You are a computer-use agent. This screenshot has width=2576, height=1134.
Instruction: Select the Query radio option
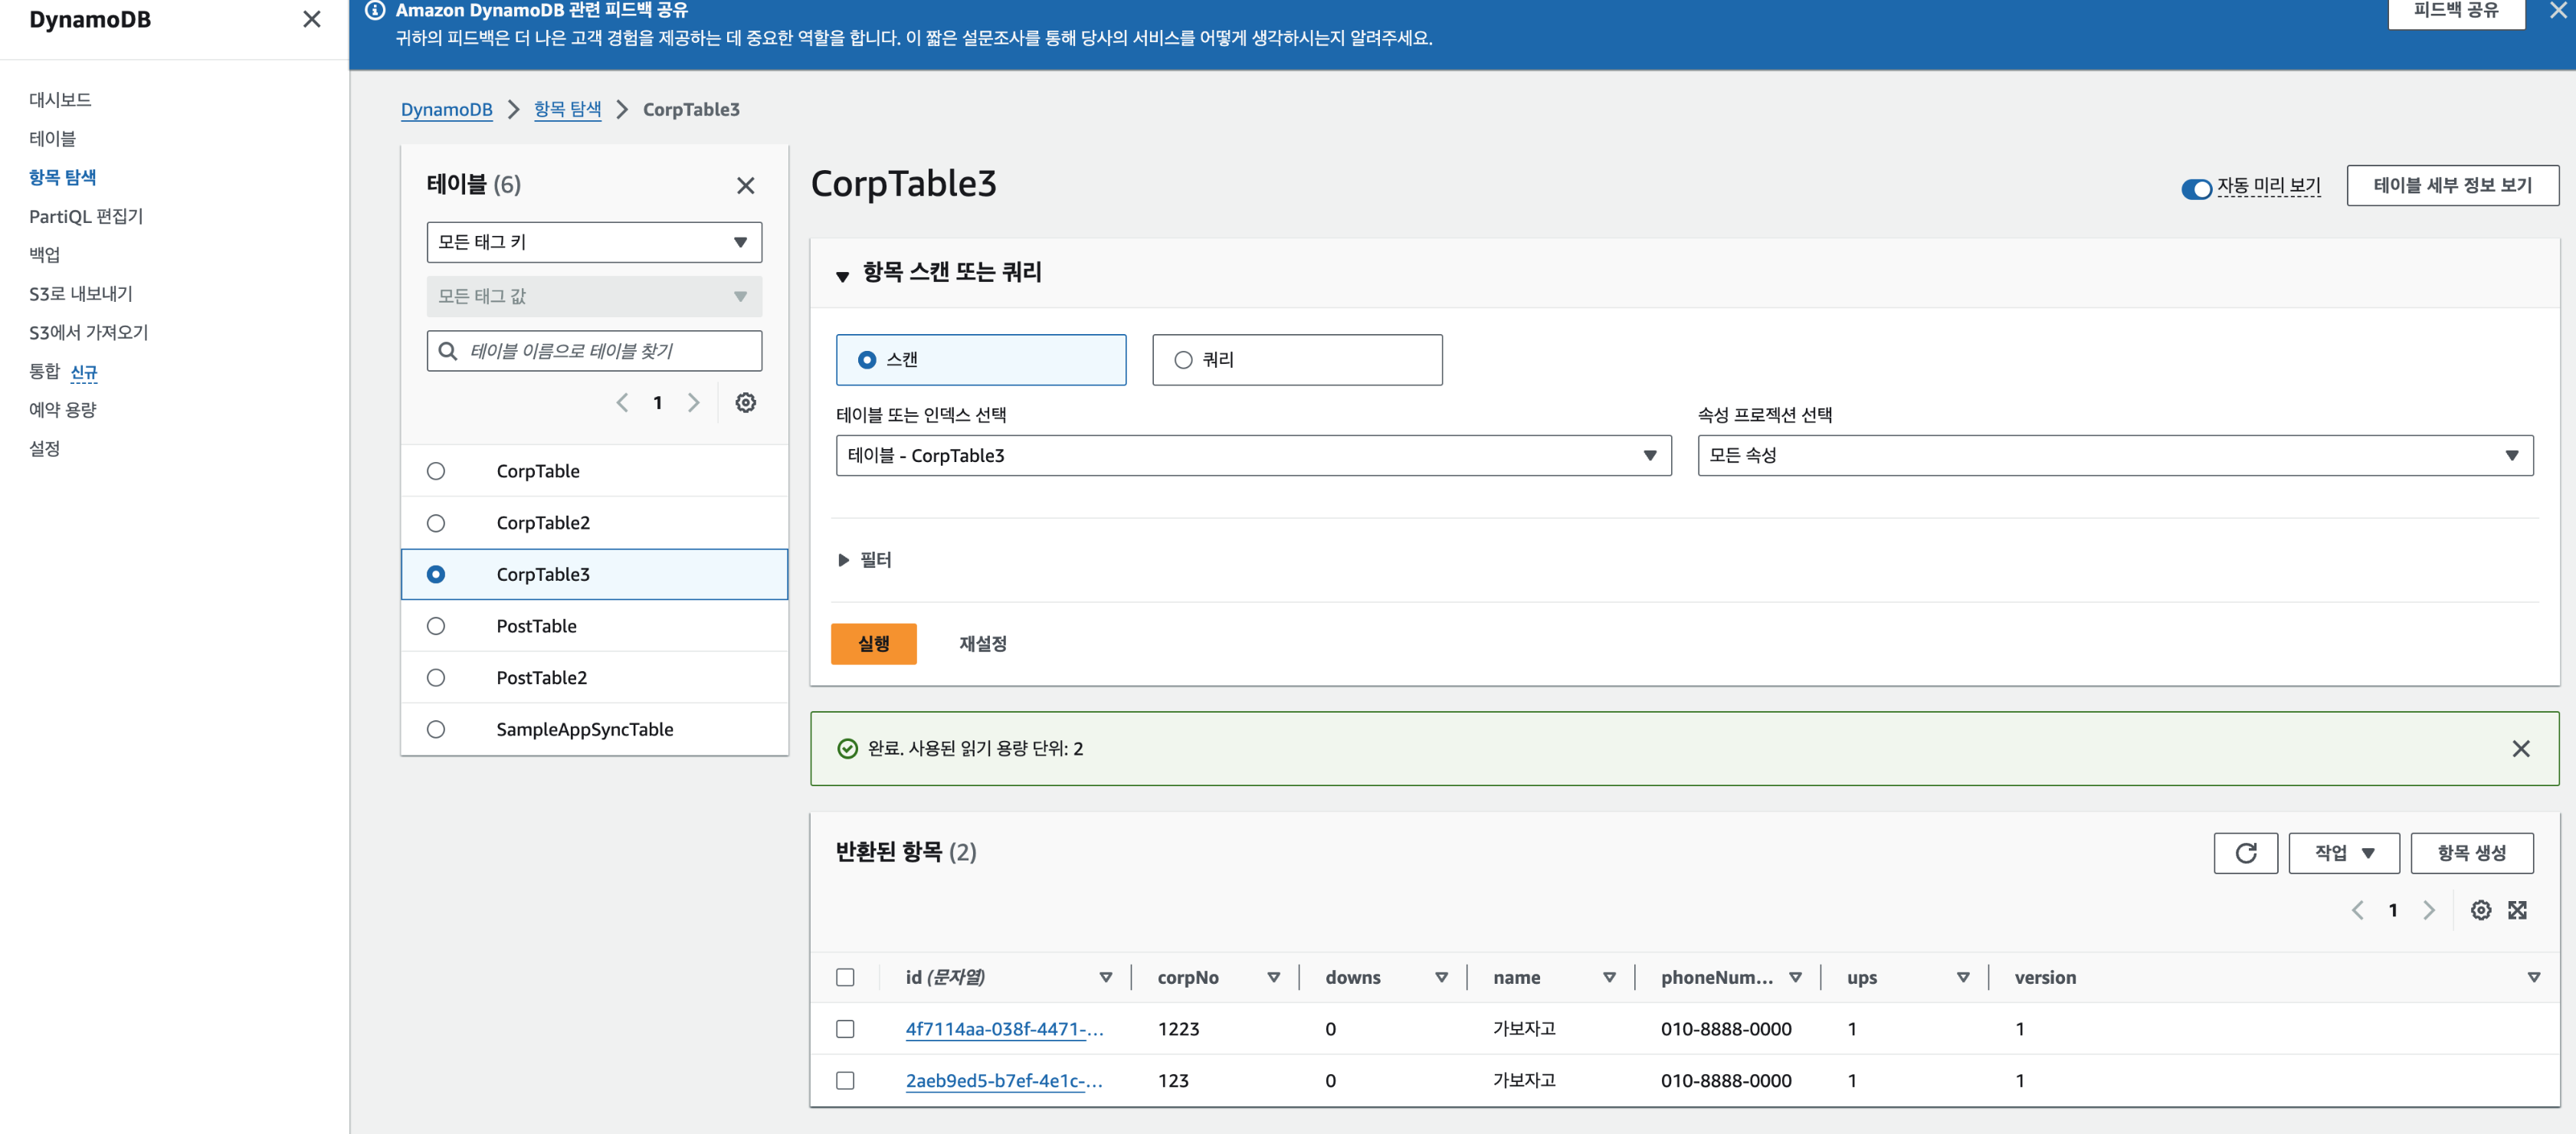pyautogui.click(x=1183, y=360)
